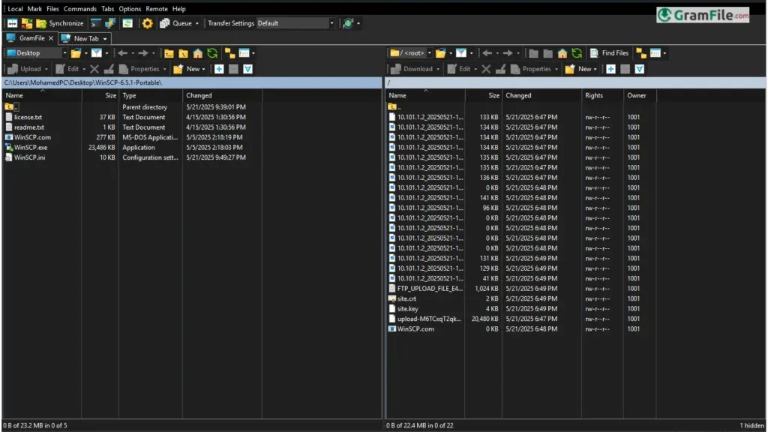Click the refresh globe icon in main toolbar
This screenshot has height=432, width=768.
point(348,23)
